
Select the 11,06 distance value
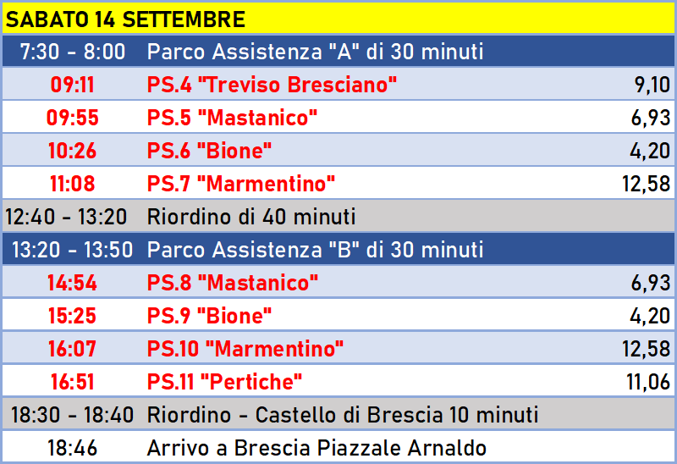(x=648, y=383)
